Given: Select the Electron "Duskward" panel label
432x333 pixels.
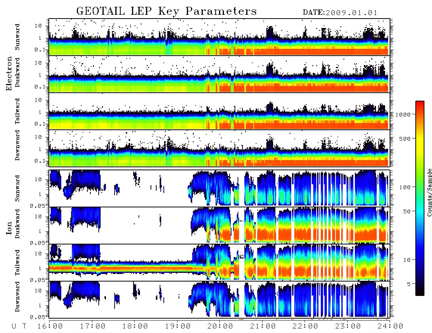Looking at the screenshot, I should coord(17,72).
